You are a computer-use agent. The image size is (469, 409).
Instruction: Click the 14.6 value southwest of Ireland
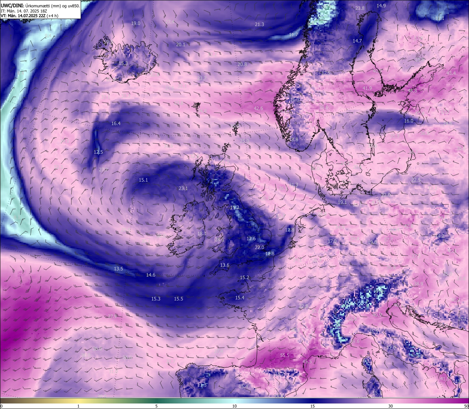click(x=151, y=275)
